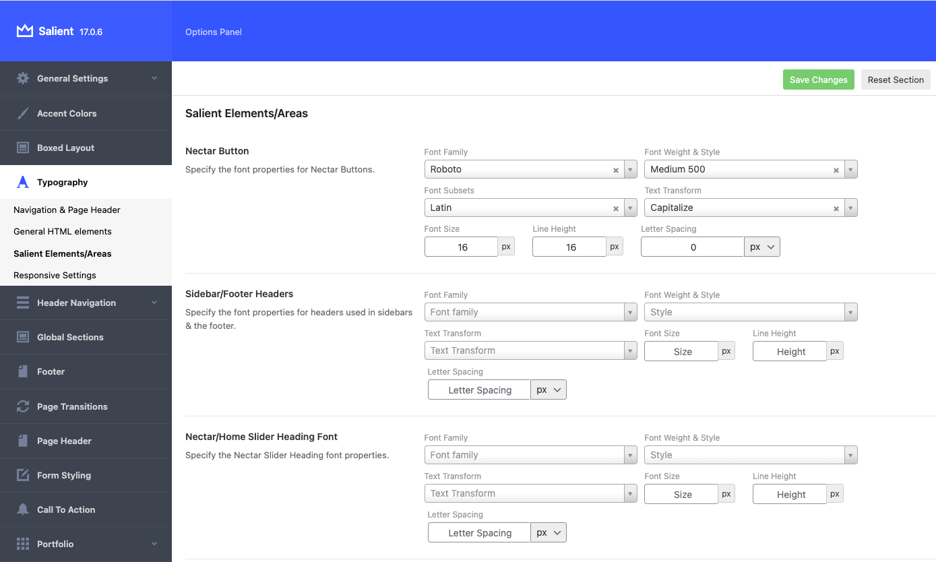
Task: Select the Accent Colors brush icon
Action: (21, 113)
